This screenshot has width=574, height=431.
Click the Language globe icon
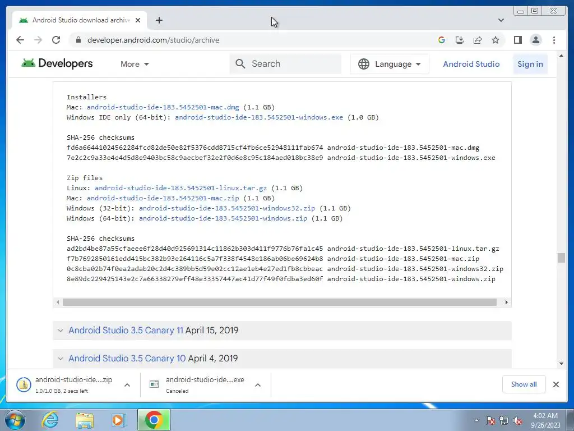tap(363, 64)
